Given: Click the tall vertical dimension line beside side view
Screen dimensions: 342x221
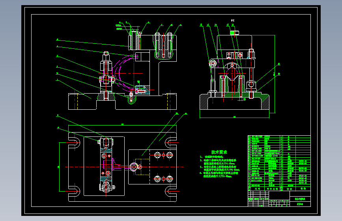Looking at the screenshot, I should tap(275, 74).
